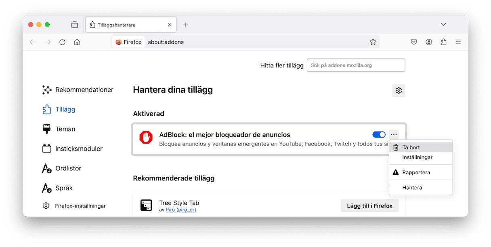
Task: Open the Firefox View icon beside tabs
Action: 75,25
